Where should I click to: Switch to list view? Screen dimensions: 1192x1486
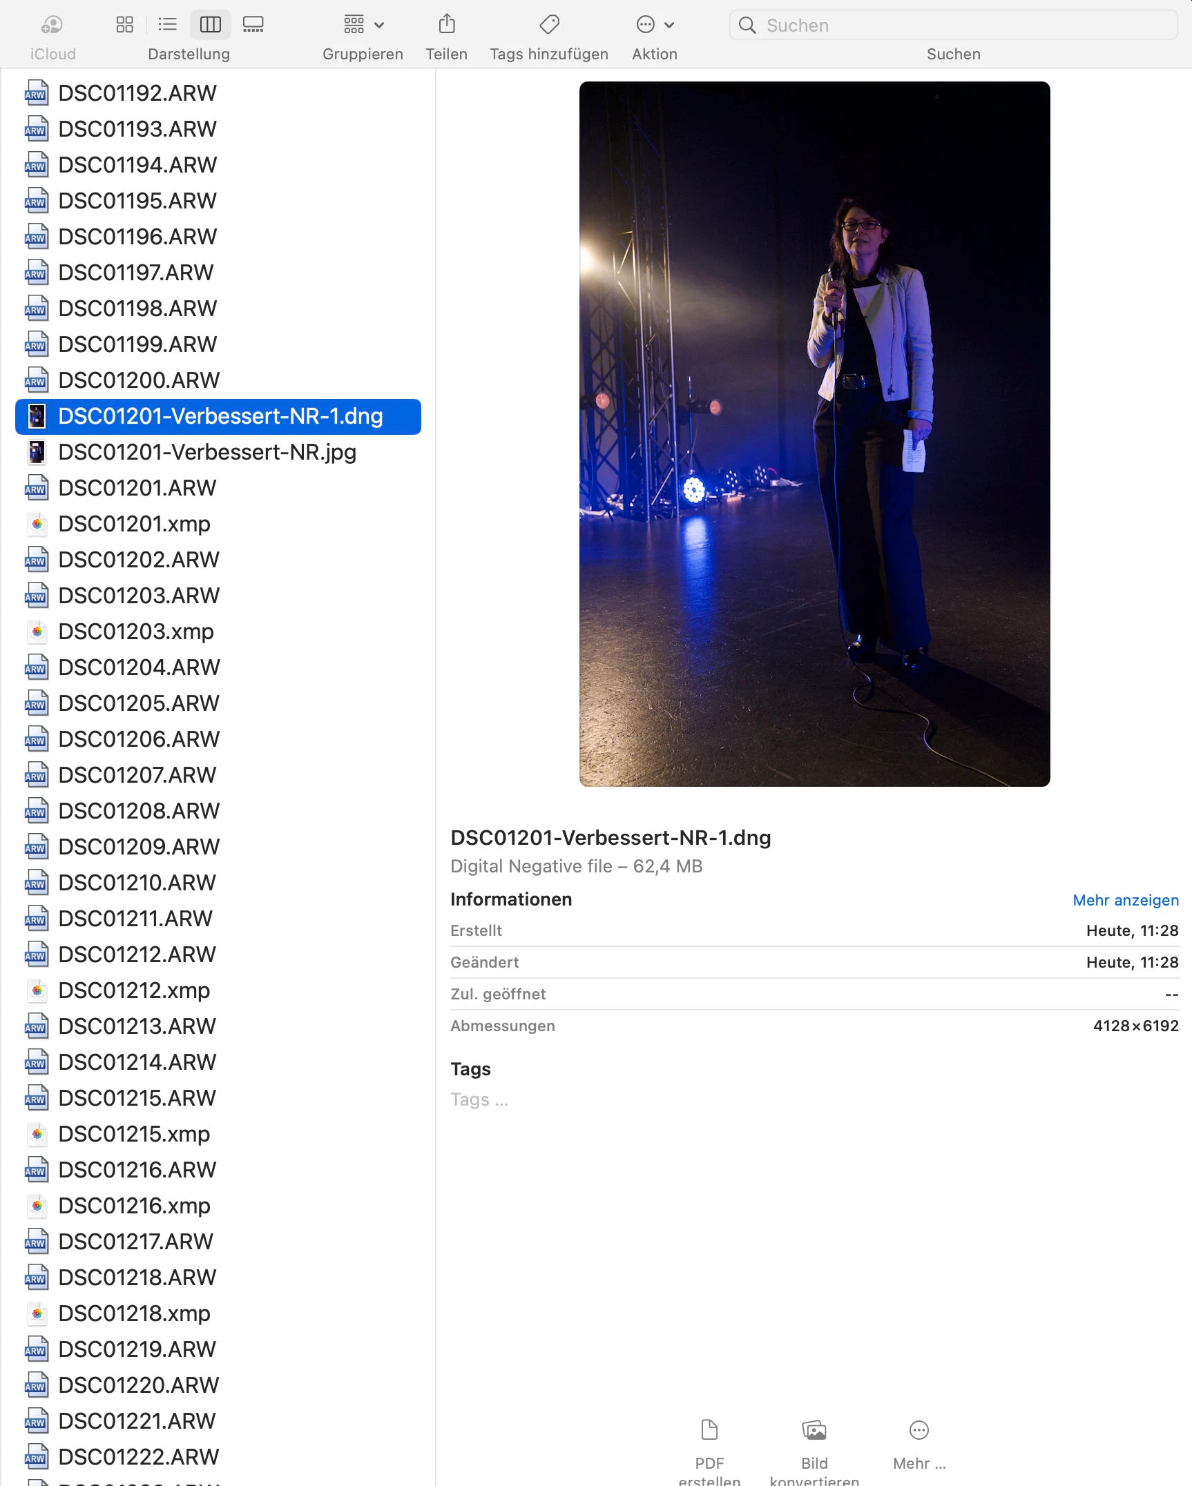[x=167, y=25]
